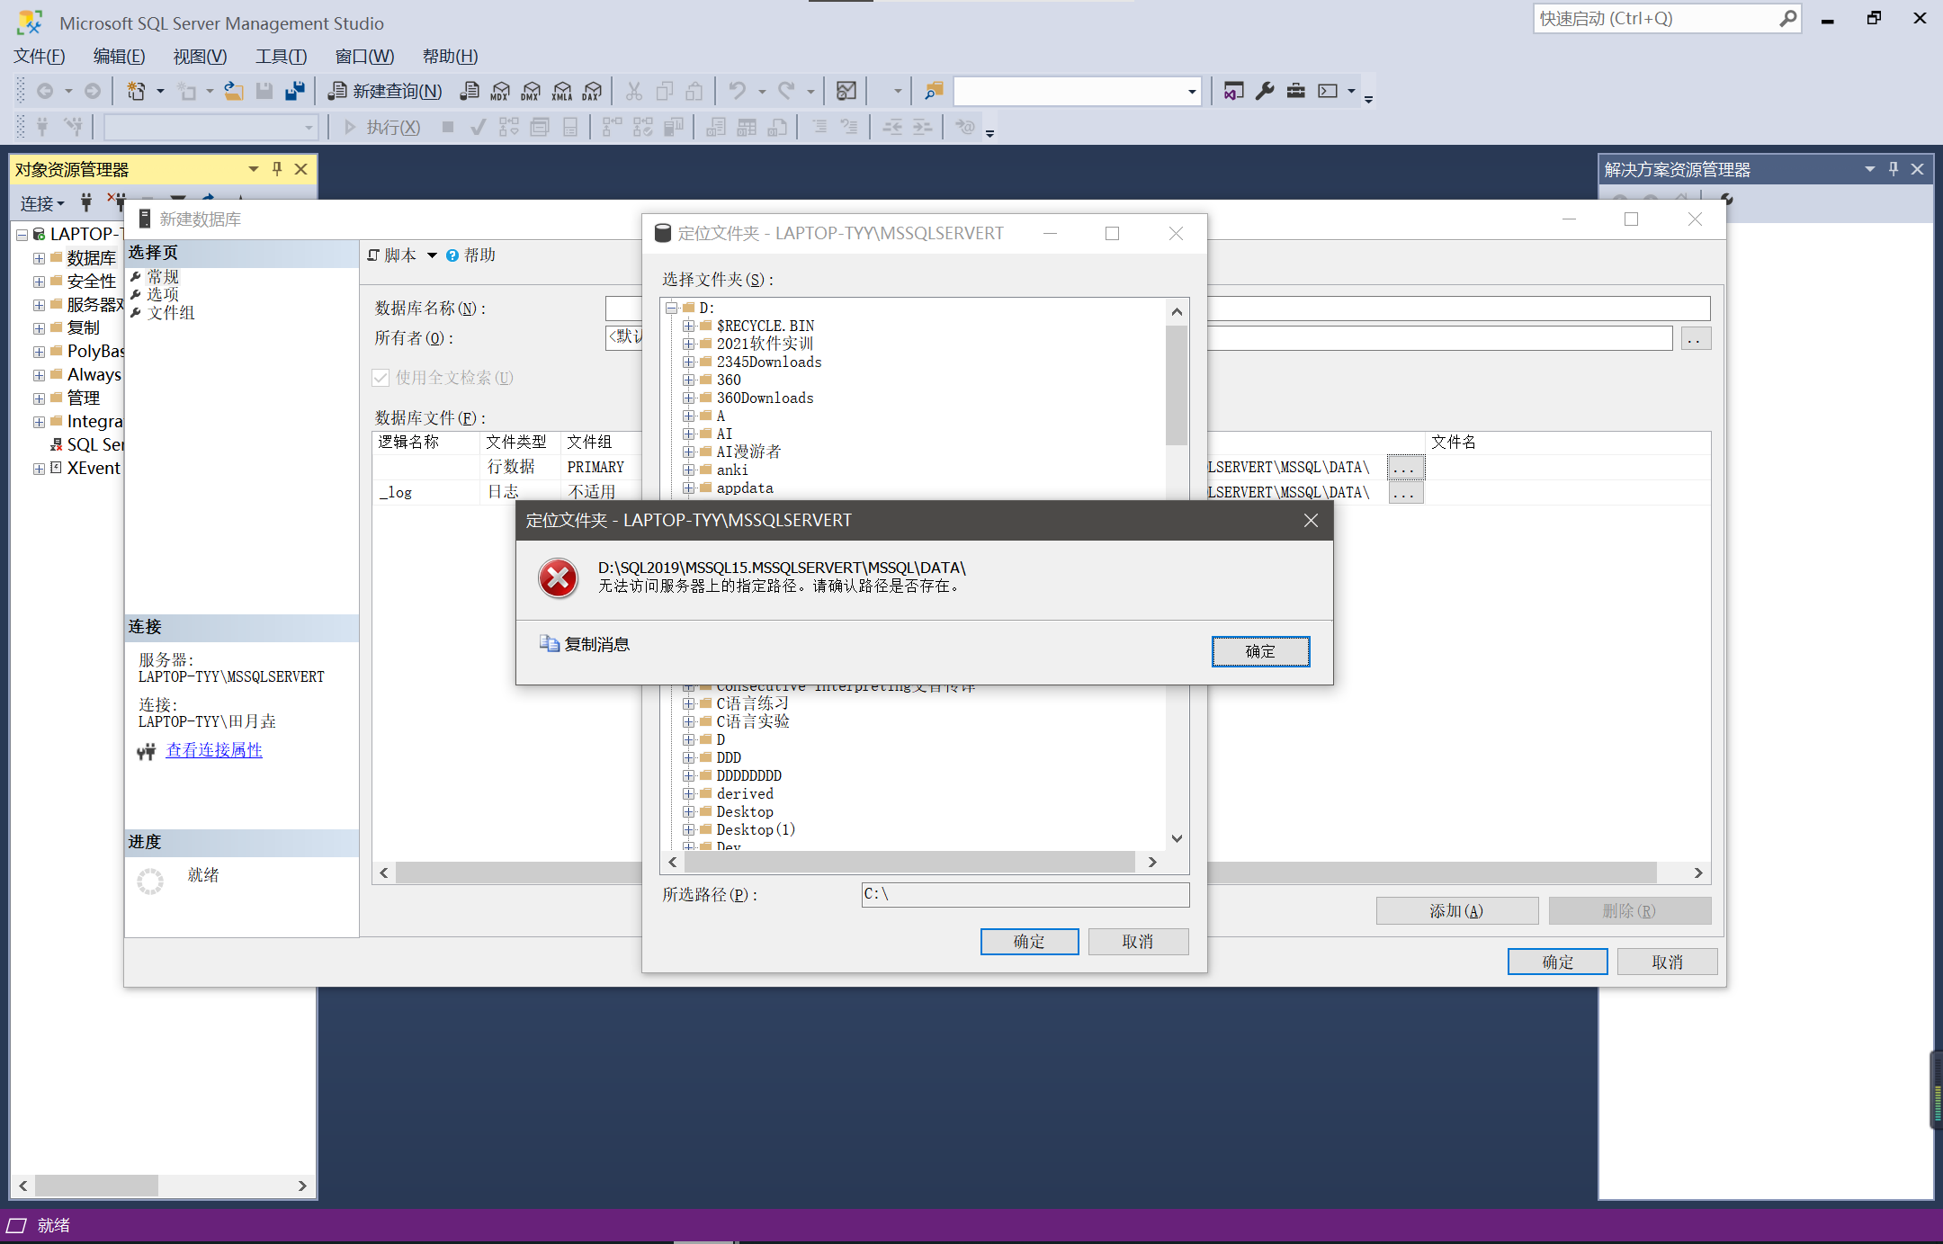The width and height of the screenshot is (1943, 1244).
Task: Open the 工具(T) menu
Action: [x=281, y=57]
